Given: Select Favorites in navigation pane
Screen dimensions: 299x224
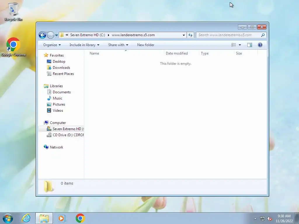Looking at the screenshot, I should (x=57, y=55).
